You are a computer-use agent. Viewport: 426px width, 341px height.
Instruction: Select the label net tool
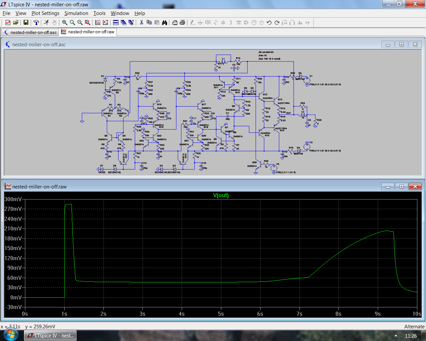pyautogui.click(x=208, y=23)
